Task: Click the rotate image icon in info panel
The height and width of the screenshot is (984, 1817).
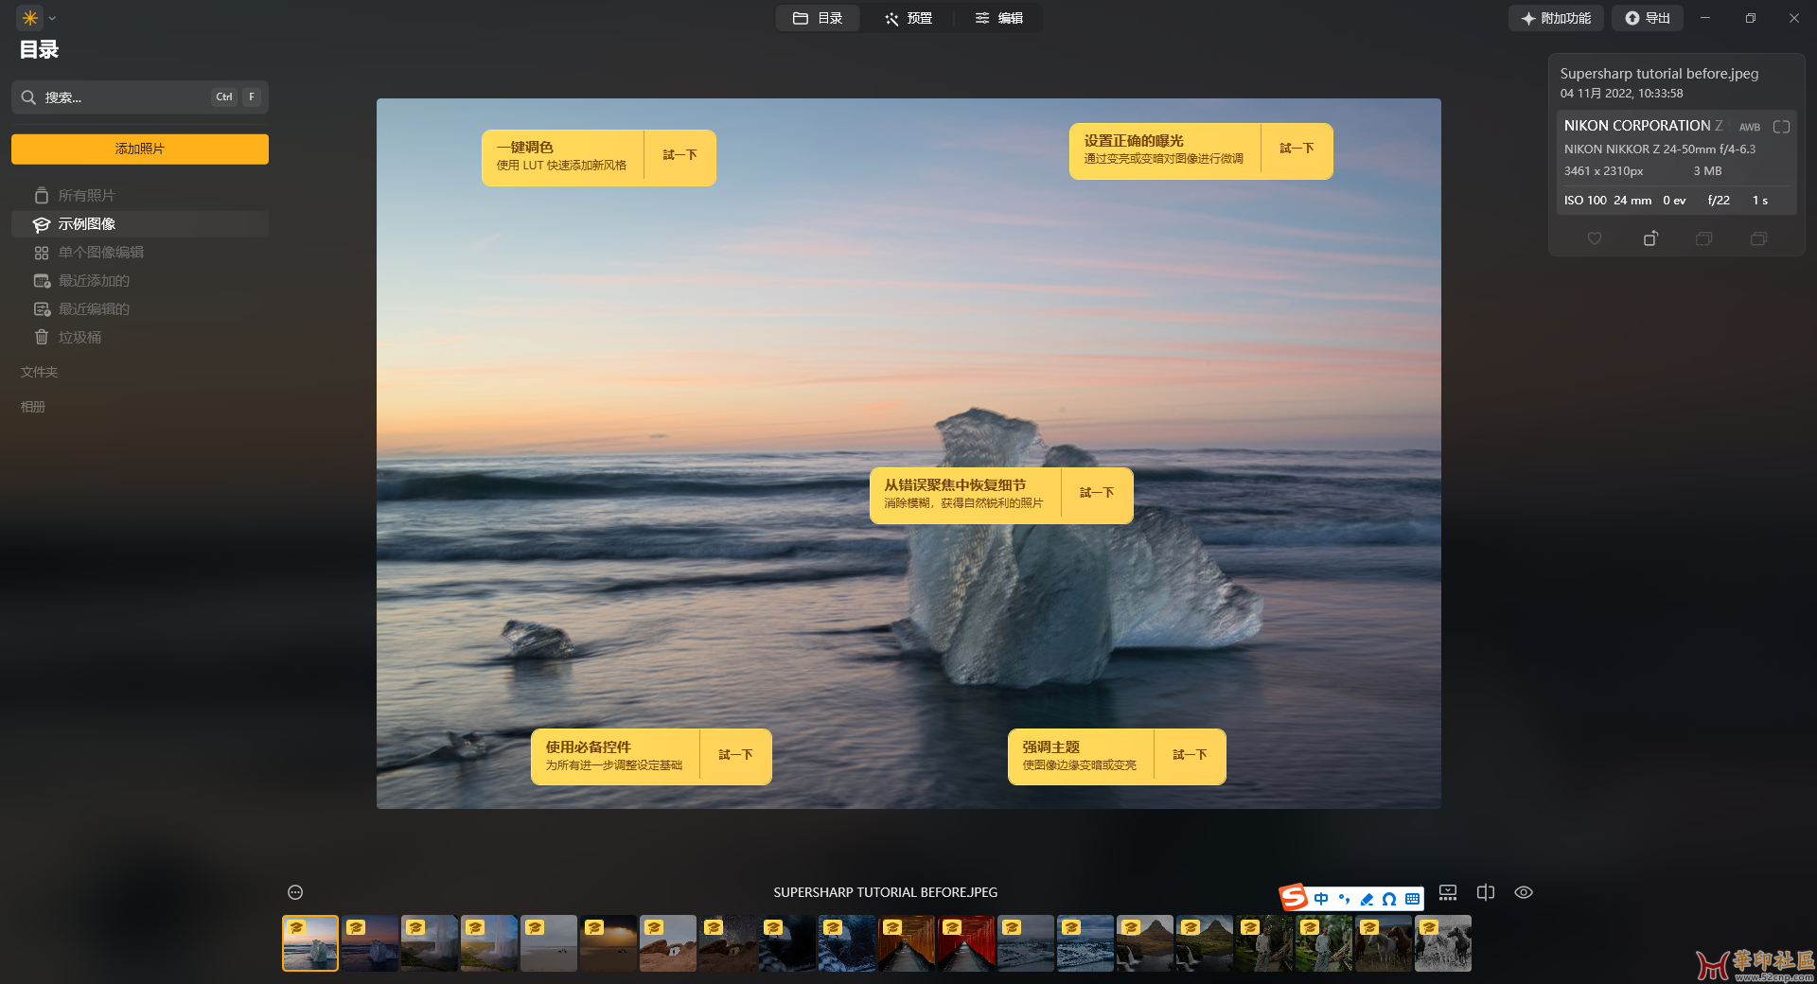Action: pyautogui.click(x=1650, y=238)
